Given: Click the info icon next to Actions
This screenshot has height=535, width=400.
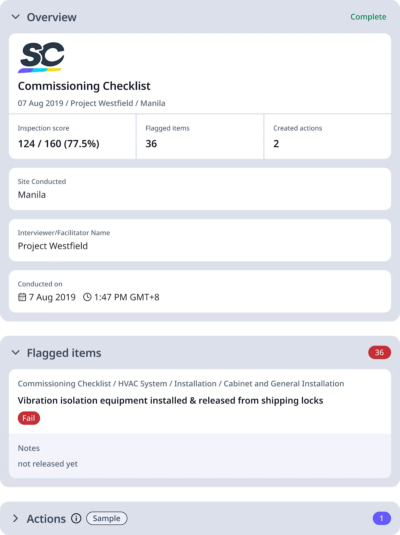Looking at the screenshot, I should 76,518.
